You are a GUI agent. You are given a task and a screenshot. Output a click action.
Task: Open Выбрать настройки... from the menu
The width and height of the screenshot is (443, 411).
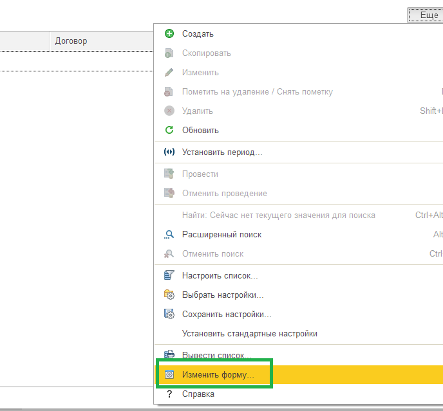click(299, 295)
